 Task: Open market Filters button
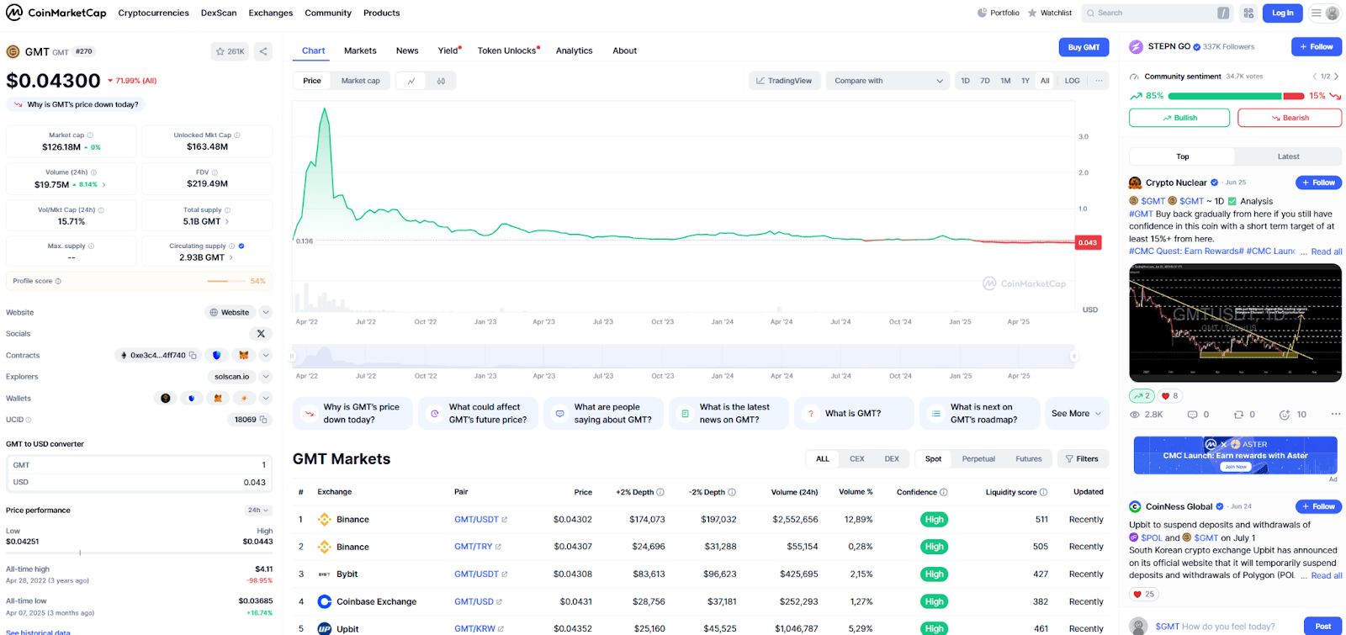1082,459
